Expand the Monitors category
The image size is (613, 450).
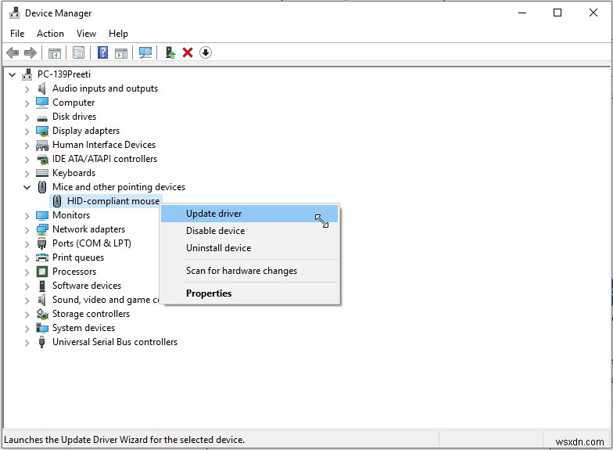[x=27, y=216]
